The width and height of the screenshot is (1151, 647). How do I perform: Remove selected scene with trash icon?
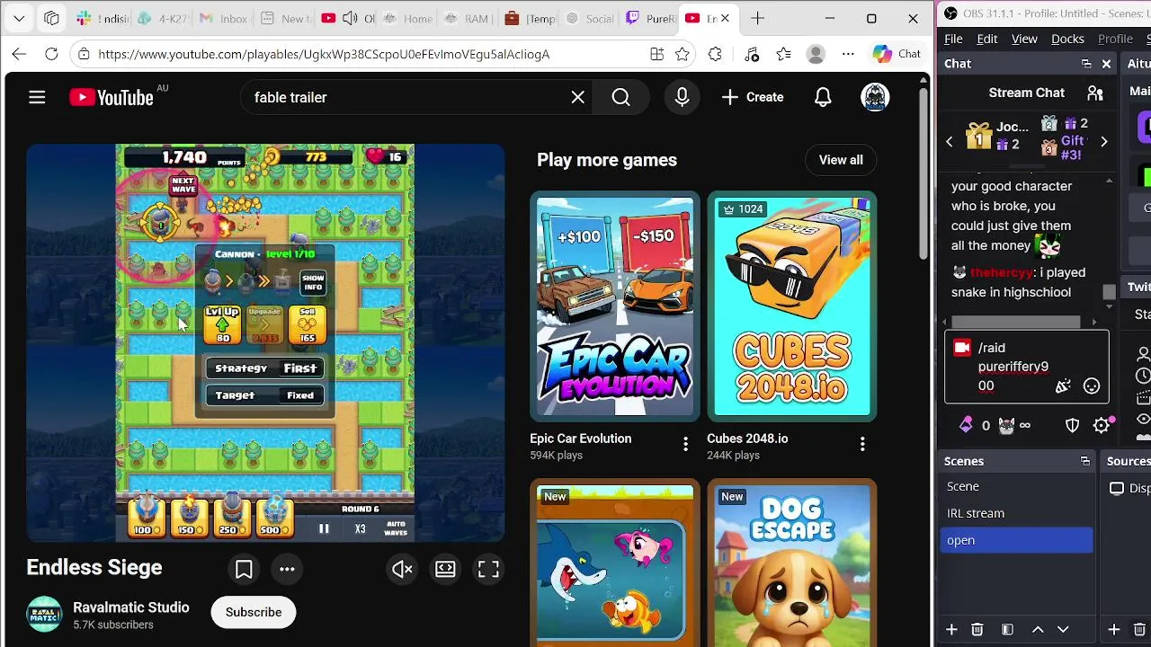click(977, 629)
